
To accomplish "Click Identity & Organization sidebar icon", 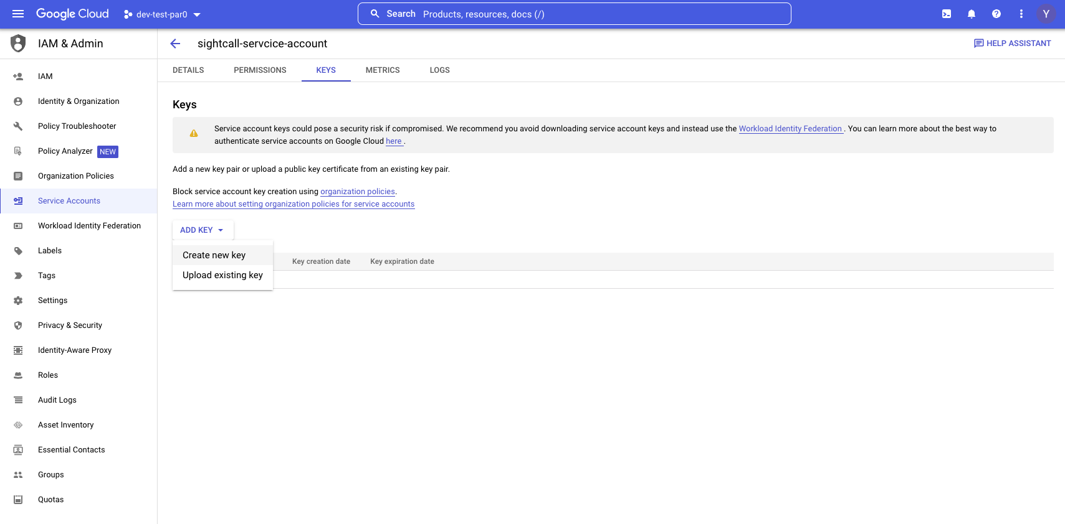I will pyautogui.click(x=18, y=101).
